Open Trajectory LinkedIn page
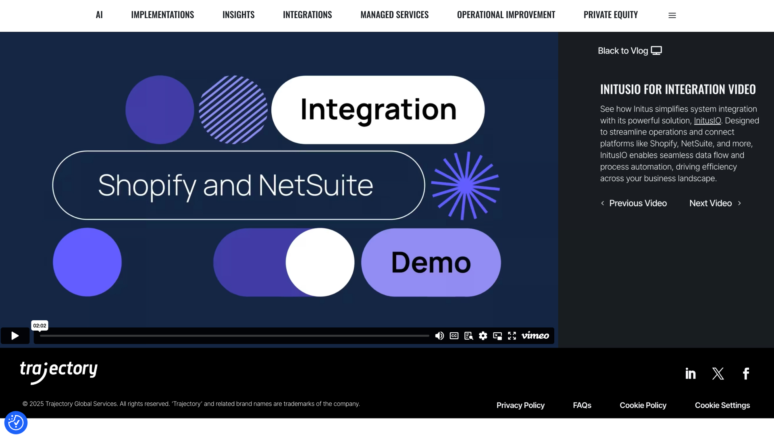The image size is (774, 435). pos(691,373)
